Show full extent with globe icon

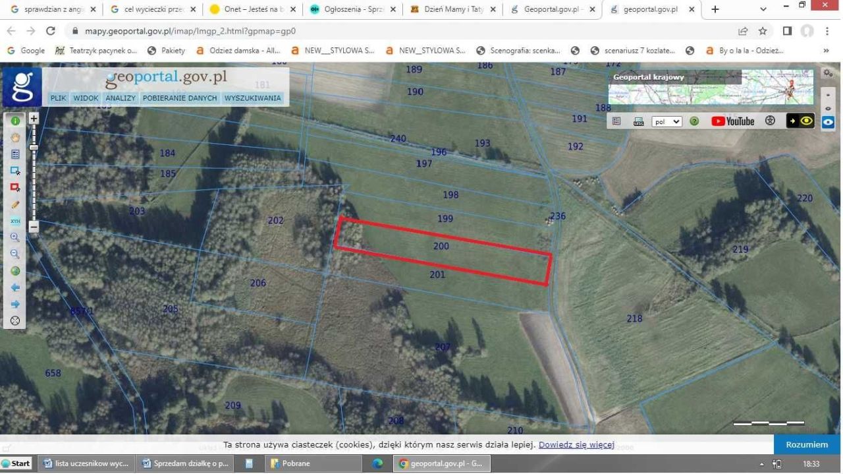(15, 271)
